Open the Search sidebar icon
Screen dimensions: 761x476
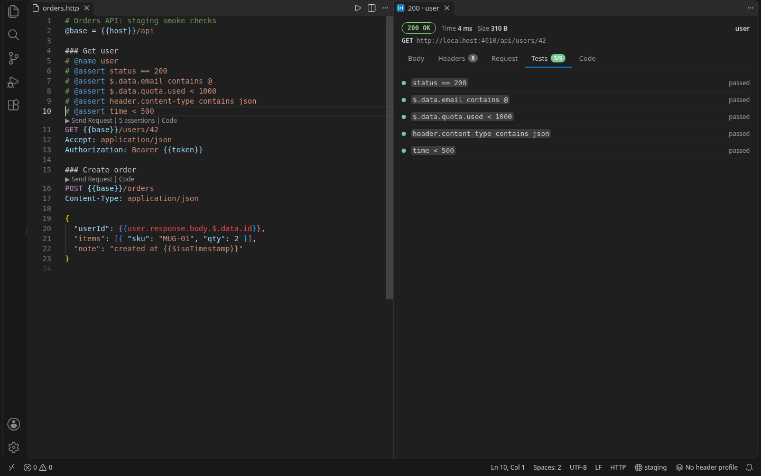pos(14,35)
